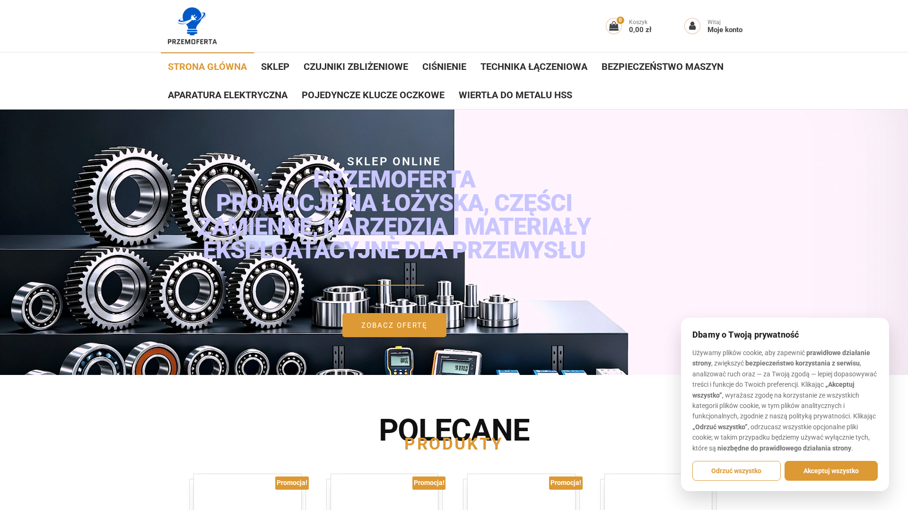Click the Sklep Online hero subtitle

[x=394, y=161]
